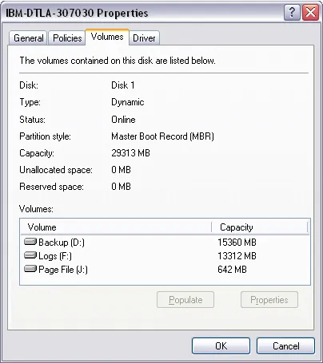Viewport: 323px width, 363px height.
Task: Click the 29313 MB capacity value
Action: tap(130, 153)
